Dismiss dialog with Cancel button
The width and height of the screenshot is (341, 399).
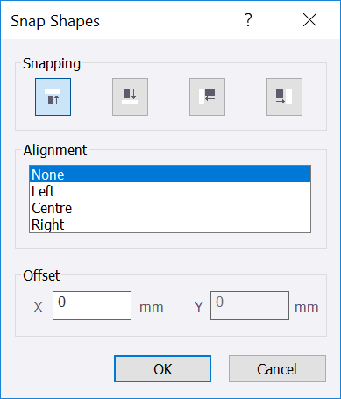click(x=277, y=369)
